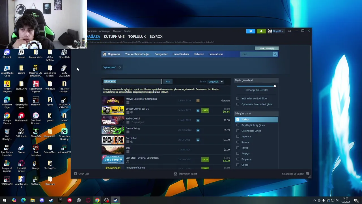Open Yardım menu
This screenshot has width=362, height=204.
click(x=128, y=31)
